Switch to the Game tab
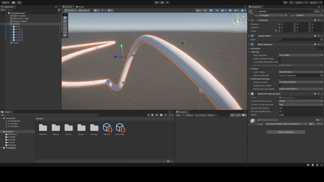This screenshot has height=182, width=324. point(80,7)
